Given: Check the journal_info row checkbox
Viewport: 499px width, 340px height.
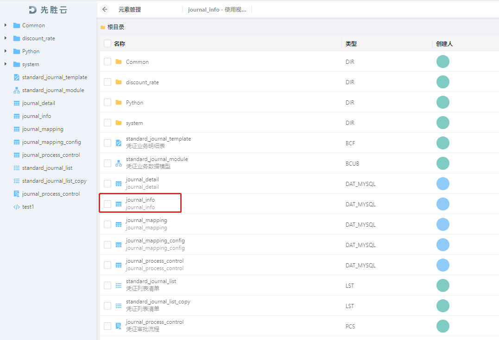Looking at the screenshot, I should pos(107,204).
